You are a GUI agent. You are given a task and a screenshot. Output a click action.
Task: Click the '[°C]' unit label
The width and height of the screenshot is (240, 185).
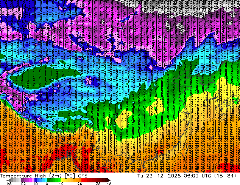coord(70,176)
